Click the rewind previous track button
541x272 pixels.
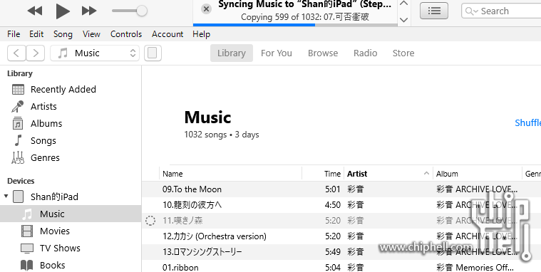click(34, 11)
